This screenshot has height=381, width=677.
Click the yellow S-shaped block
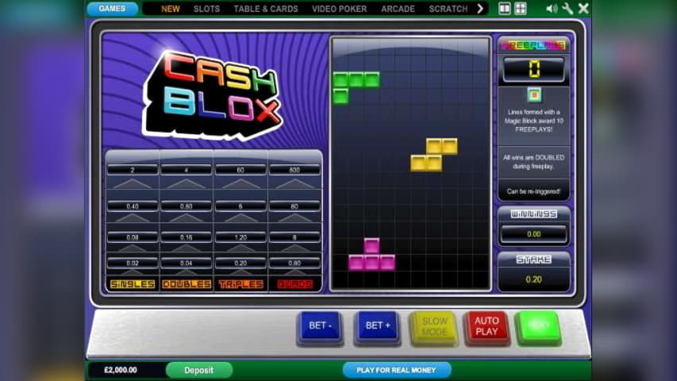coord(434,155)
